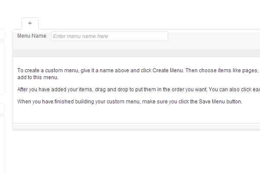Click the paragraph starting "After you have added"
Screen dimensions: 260x173
coord(130,90)
